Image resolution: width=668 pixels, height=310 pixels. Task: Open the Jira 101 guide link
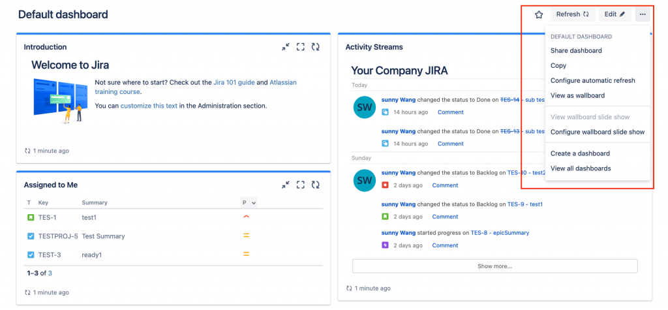point(234,82)
